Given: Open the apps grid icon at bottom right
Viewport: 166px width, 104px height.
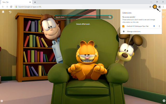Looking at the screenshot, I should (164, 101).
